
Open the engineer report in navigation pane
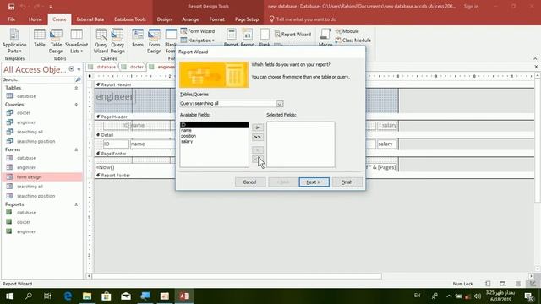coord(26,231)
